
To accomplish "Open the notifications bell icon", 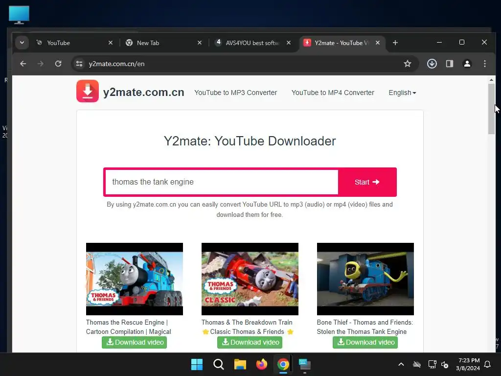I will click(x=488, y=364).
